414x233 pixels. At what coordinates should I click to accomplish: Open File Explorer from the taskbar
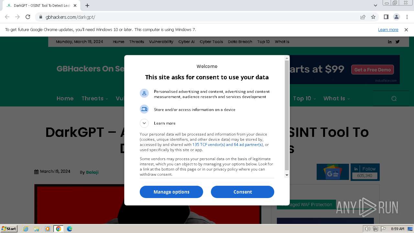coord(37,229)
